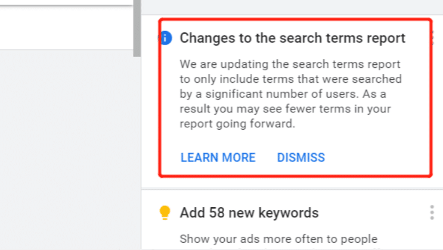Viewport: 443px width, 250px height.
Task: Open the three-dot menu on the search terms card
Action: tap(432, 38)
